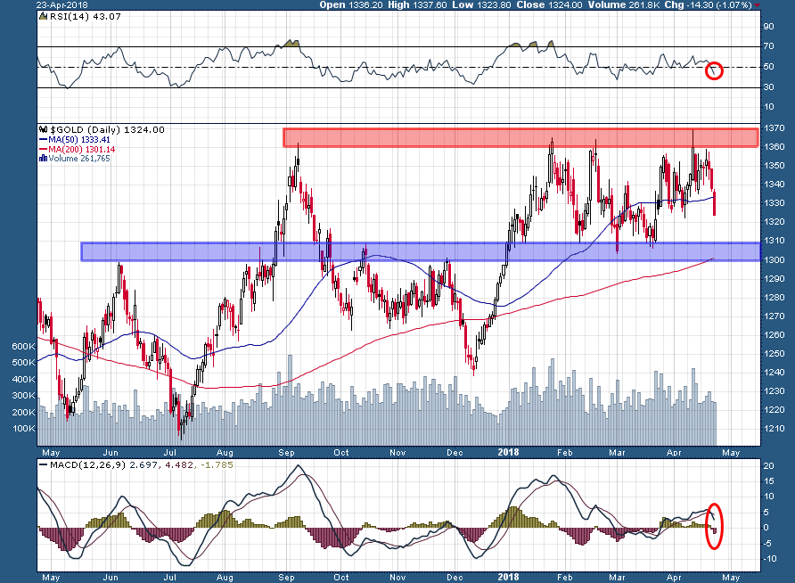Click the MA(200) 1301.14 legend entry

(82, 150)
